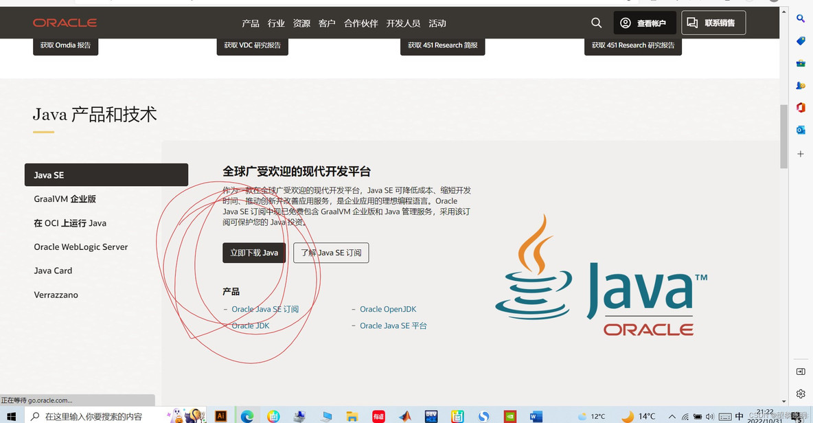Viewport: 813px width, 423px height.
Task: Open the Oracle Java SE 平台 link
Action: tap(393, 325)
